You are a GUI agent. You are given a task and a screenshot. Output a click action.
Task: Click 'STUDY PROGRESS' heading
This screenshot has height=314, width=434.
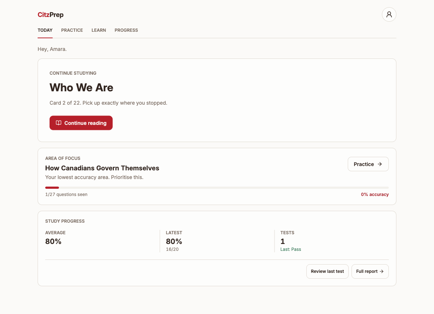click(65, 221)
